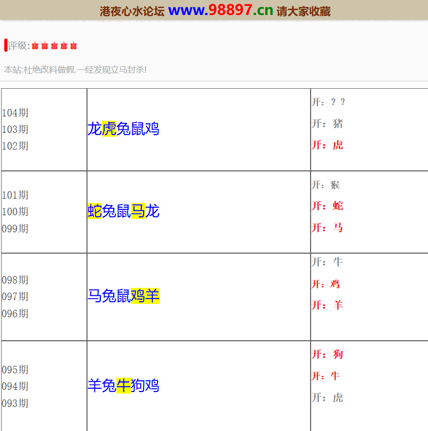428x431 pixels.
Task: Click the fourth crown rating icon
Action: pos(64,46)
